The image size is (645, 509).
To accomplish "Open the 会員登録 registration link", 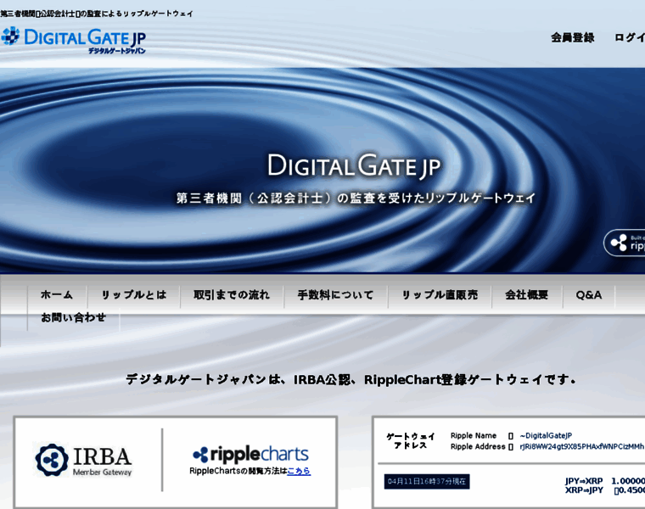I will point(573,38).
